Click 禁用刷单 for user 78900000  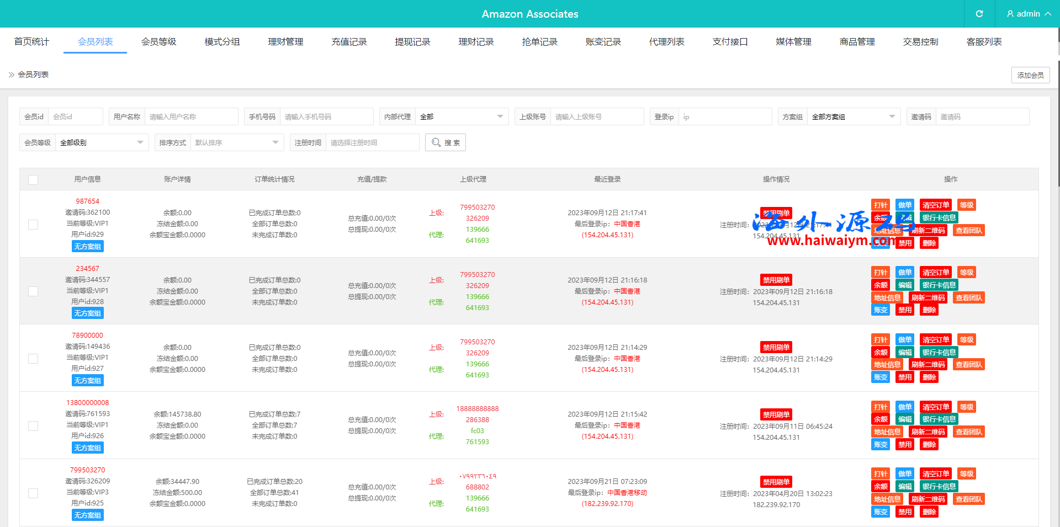(x=776, y=348)
